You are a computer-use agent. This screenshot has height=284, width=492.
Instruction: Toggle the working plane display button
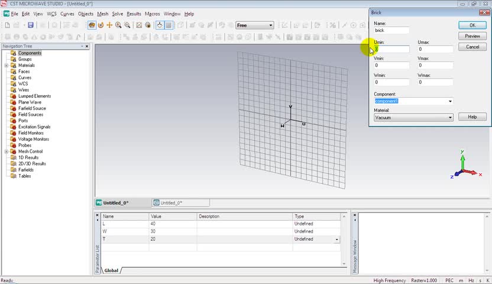coord(160,25)
